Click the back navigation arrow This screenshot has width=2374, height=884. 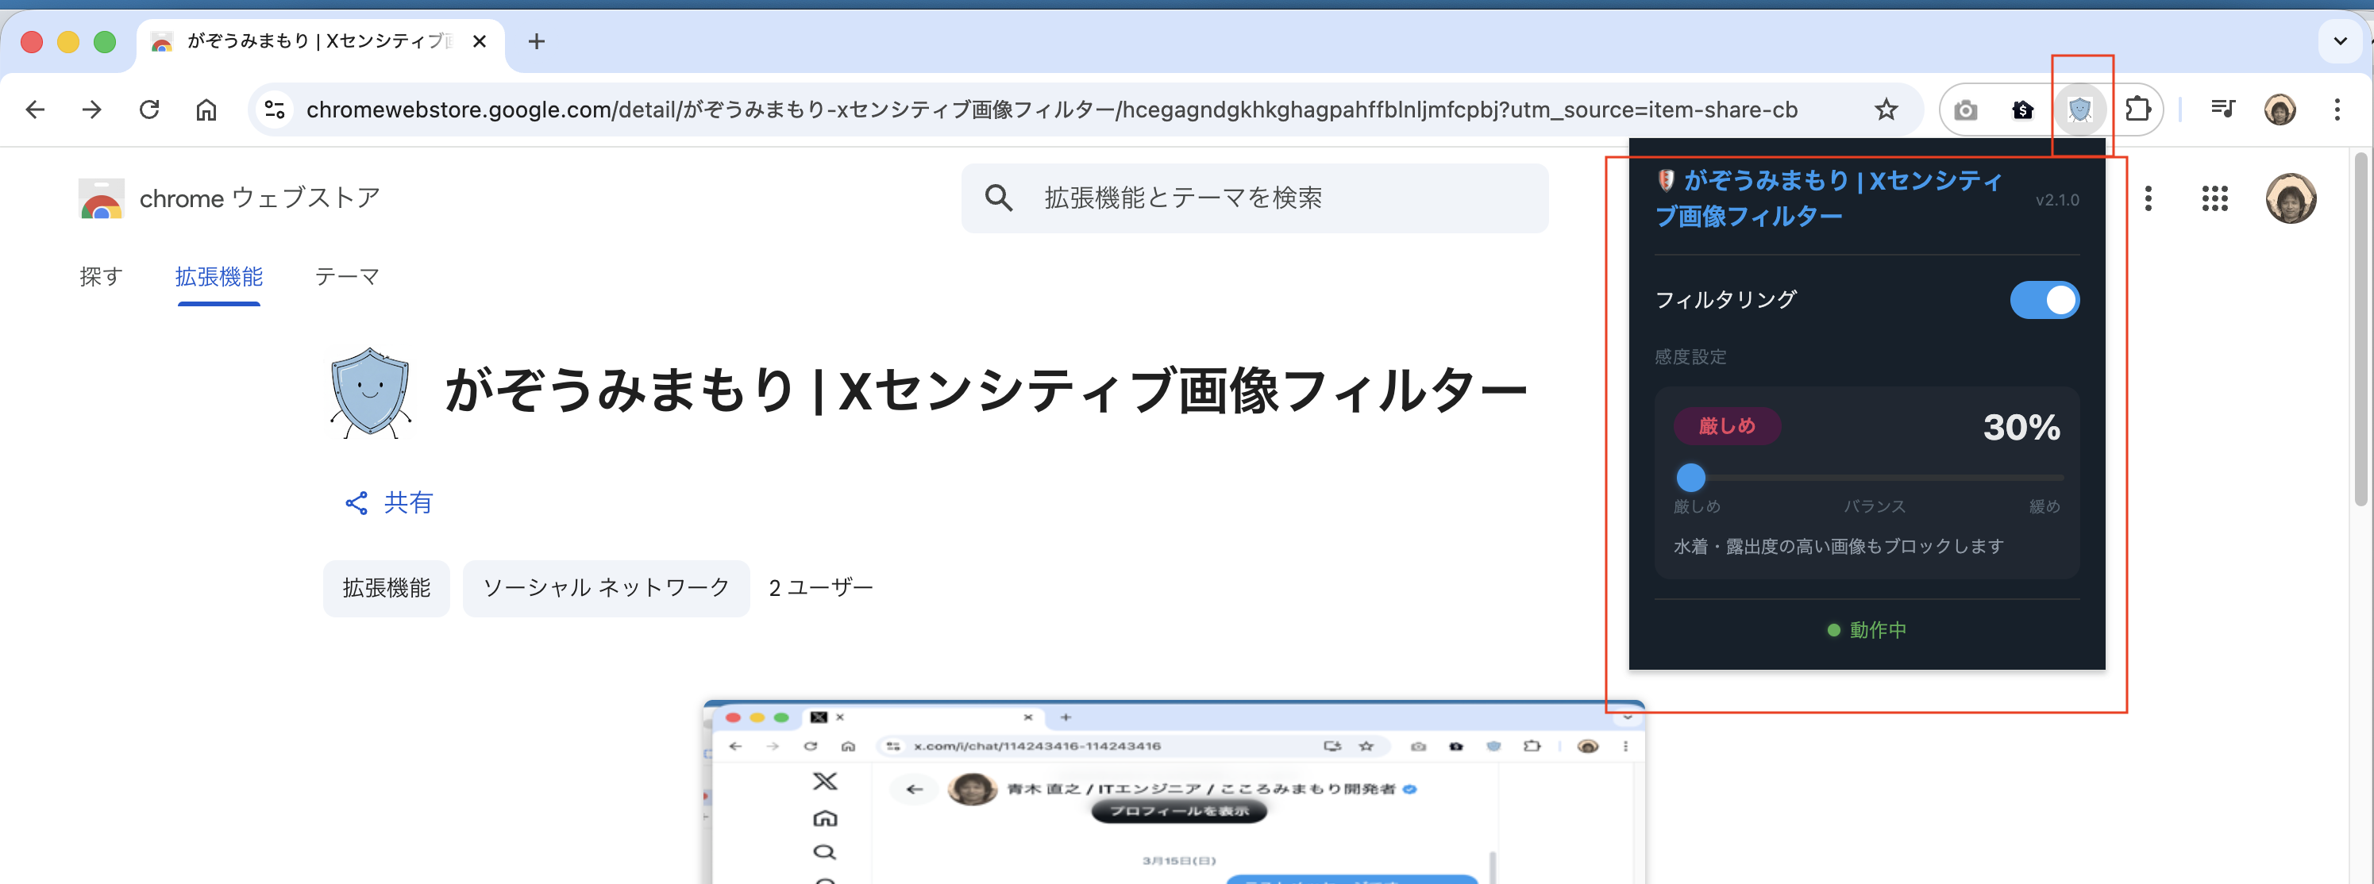pos(34,110)
